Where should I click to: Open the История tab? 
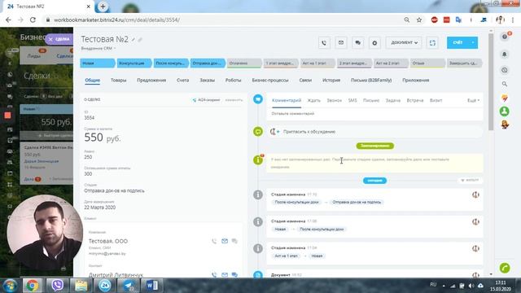(x=331, y=81)
